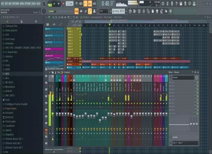Open the EDIT menu
The height and width of the screenshot is (154, 212).
coord(6,4)
